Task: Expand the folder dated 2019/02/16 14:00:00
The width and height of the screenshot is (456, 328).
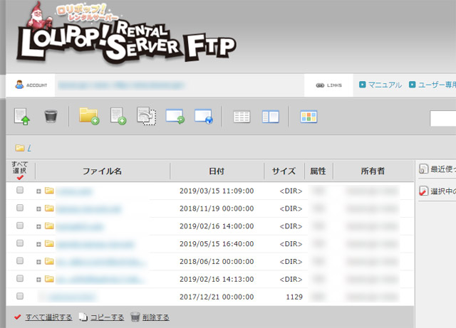Action: (x=39, y=226)
